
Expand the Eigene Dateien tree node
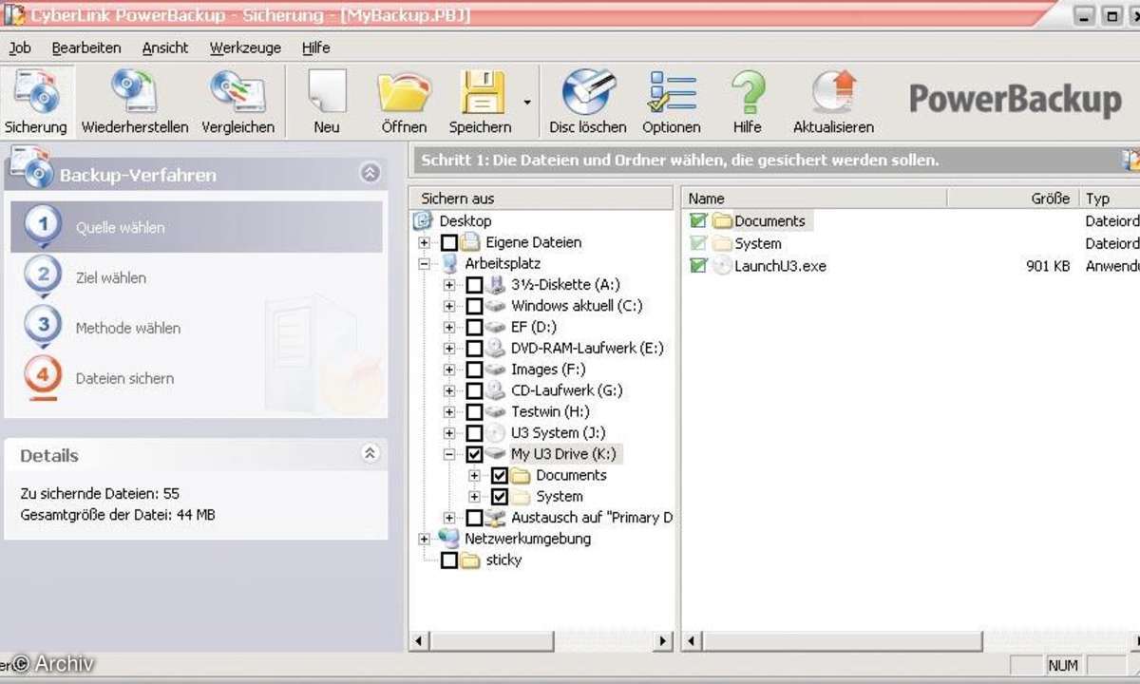[424, 243]
